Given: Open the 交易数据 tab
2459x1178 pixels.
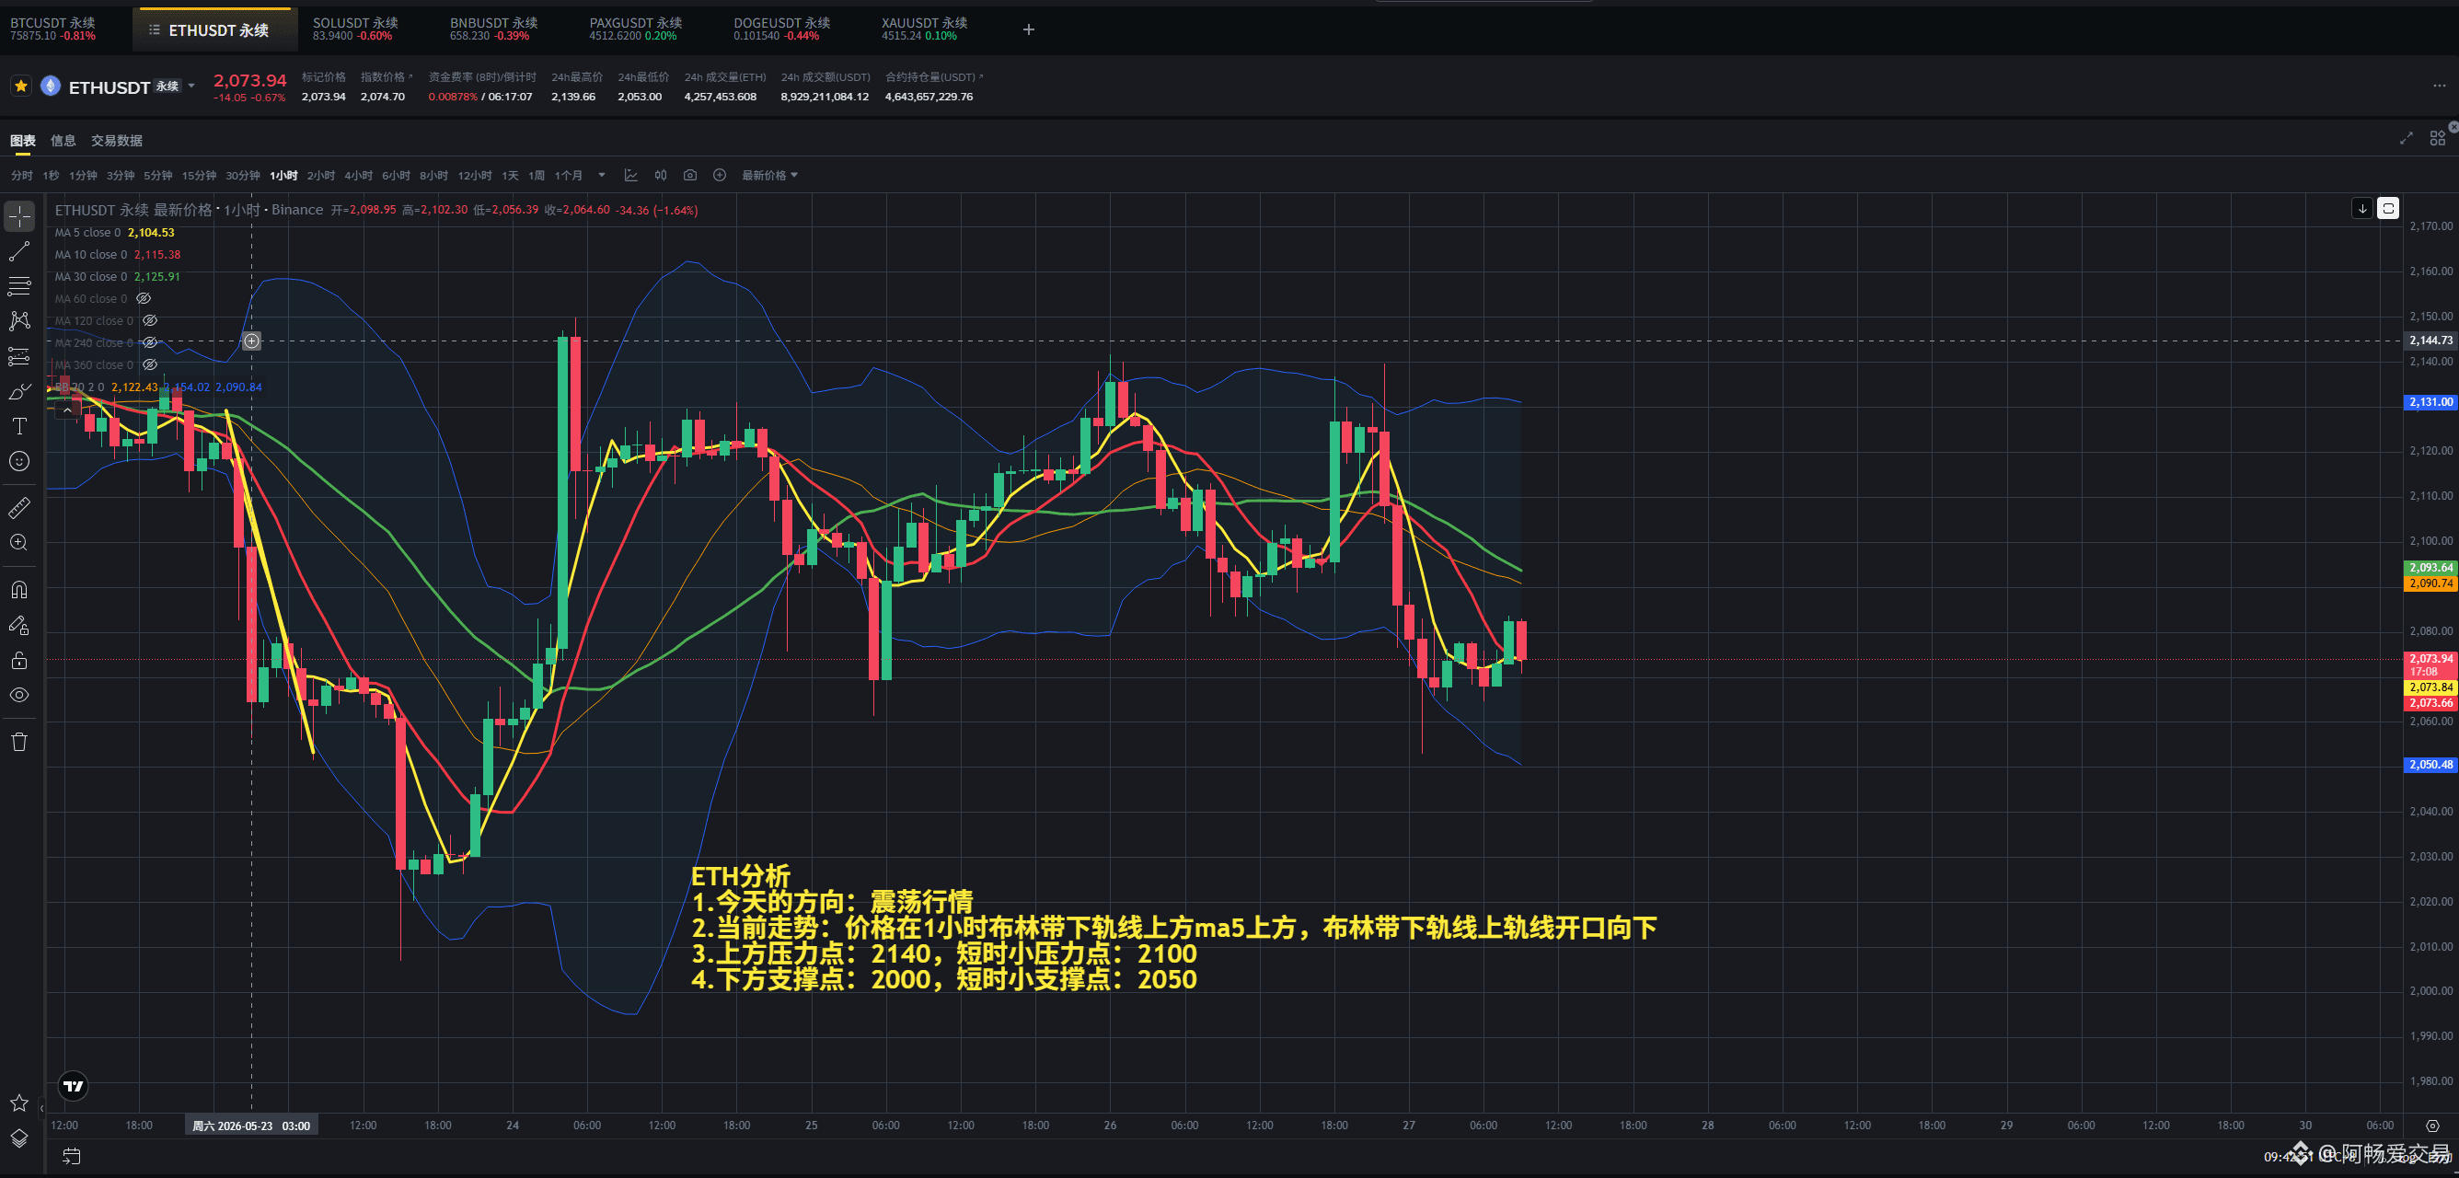Looking at the screenshot, I should tap(117, 142).
